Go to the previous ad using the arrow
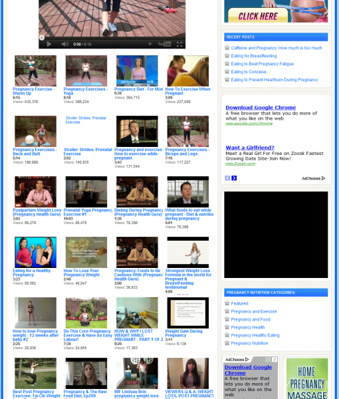The height and width of the screenshot is (399, 339). coord(227,178)
